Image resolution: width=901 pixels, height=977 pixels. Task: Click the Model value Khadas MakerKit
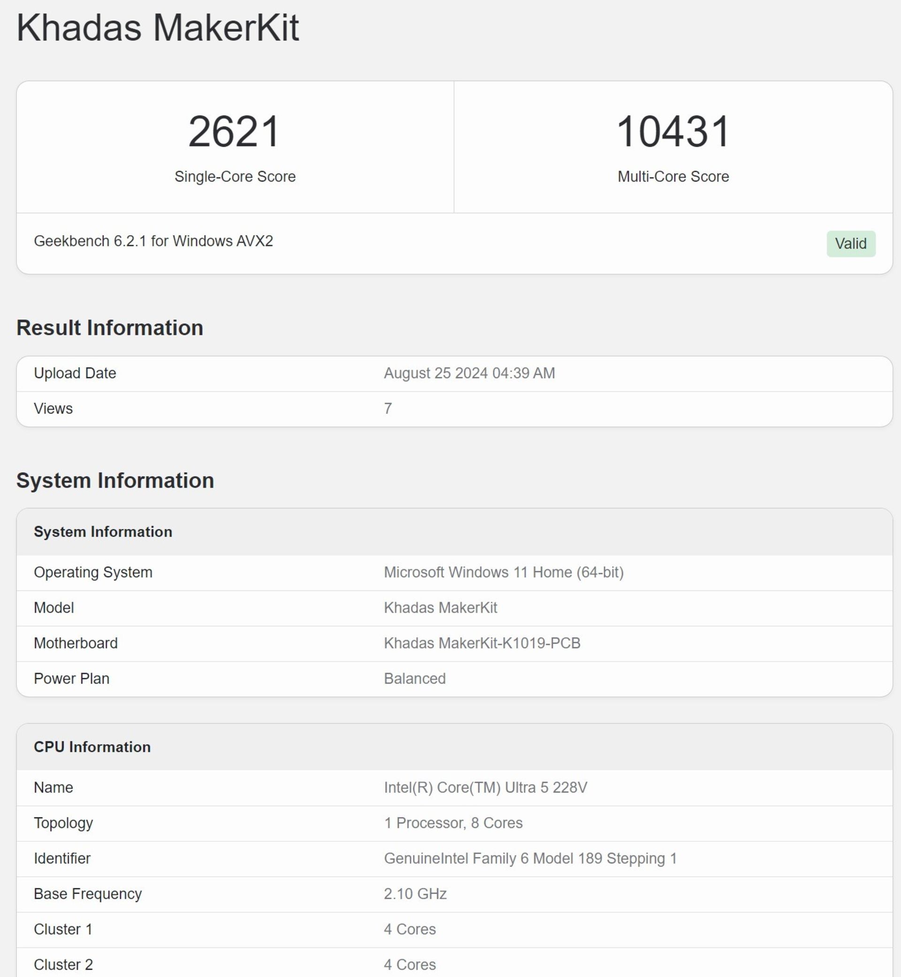[440, 607]
